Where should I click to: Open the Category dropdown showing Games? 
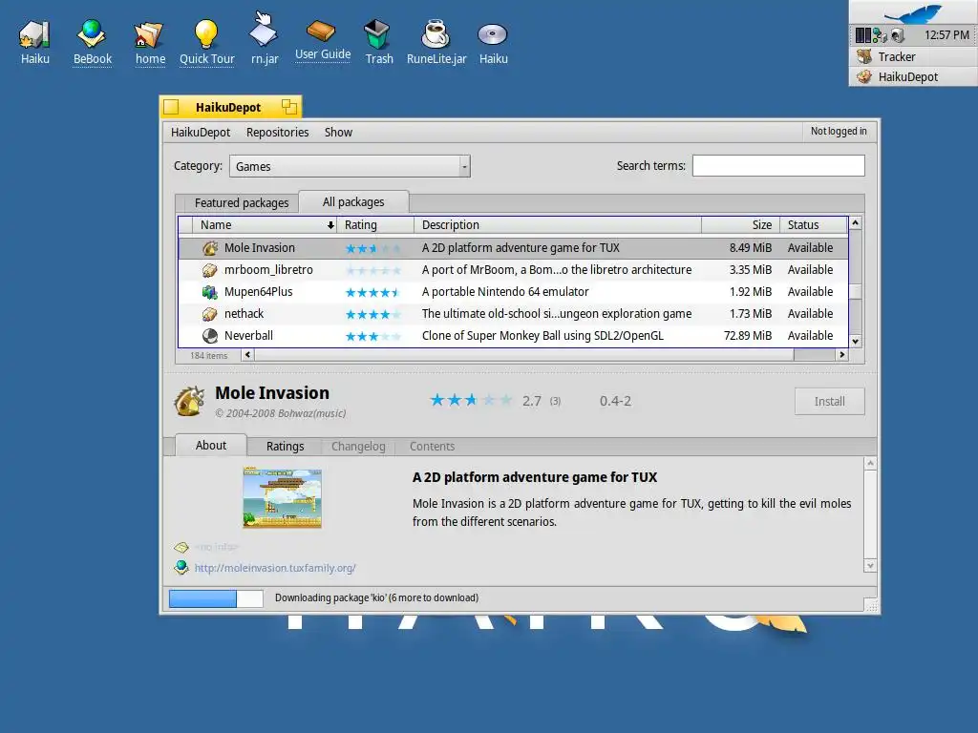350,166
